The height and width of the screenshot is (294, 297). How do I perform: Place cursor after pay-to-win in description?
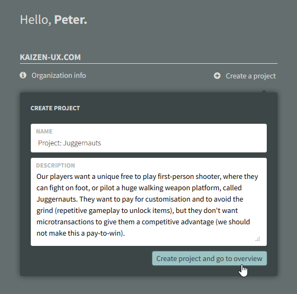(x=125, y=233)
